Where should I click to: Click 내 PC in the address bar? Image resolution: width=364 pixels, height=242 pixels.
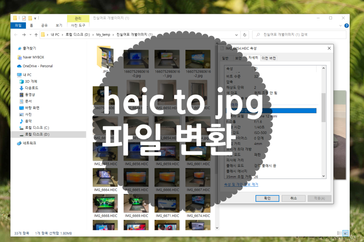[55, 35]
